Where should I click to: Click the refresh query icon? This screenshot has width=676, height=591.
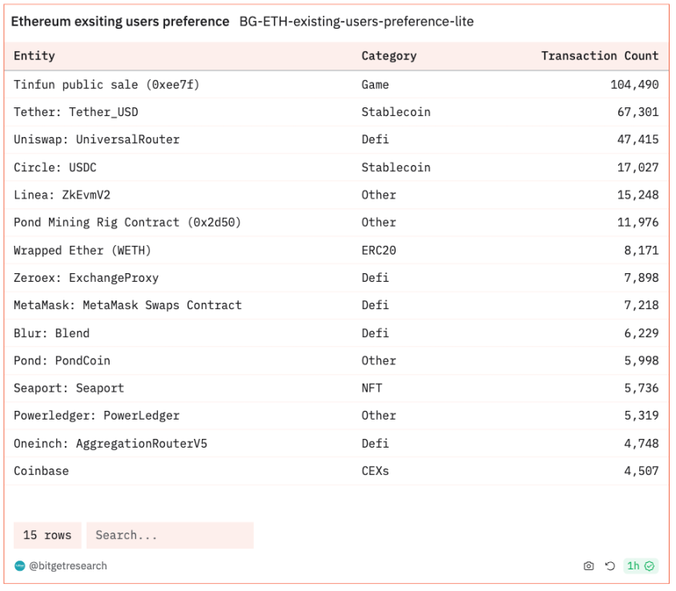point(610,566)
